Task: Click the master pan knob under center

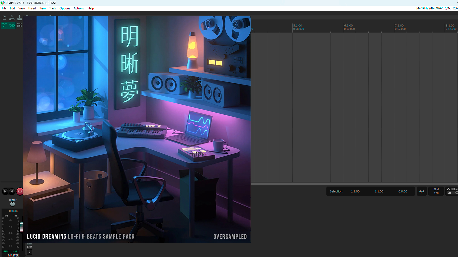Action: point(13,204)
